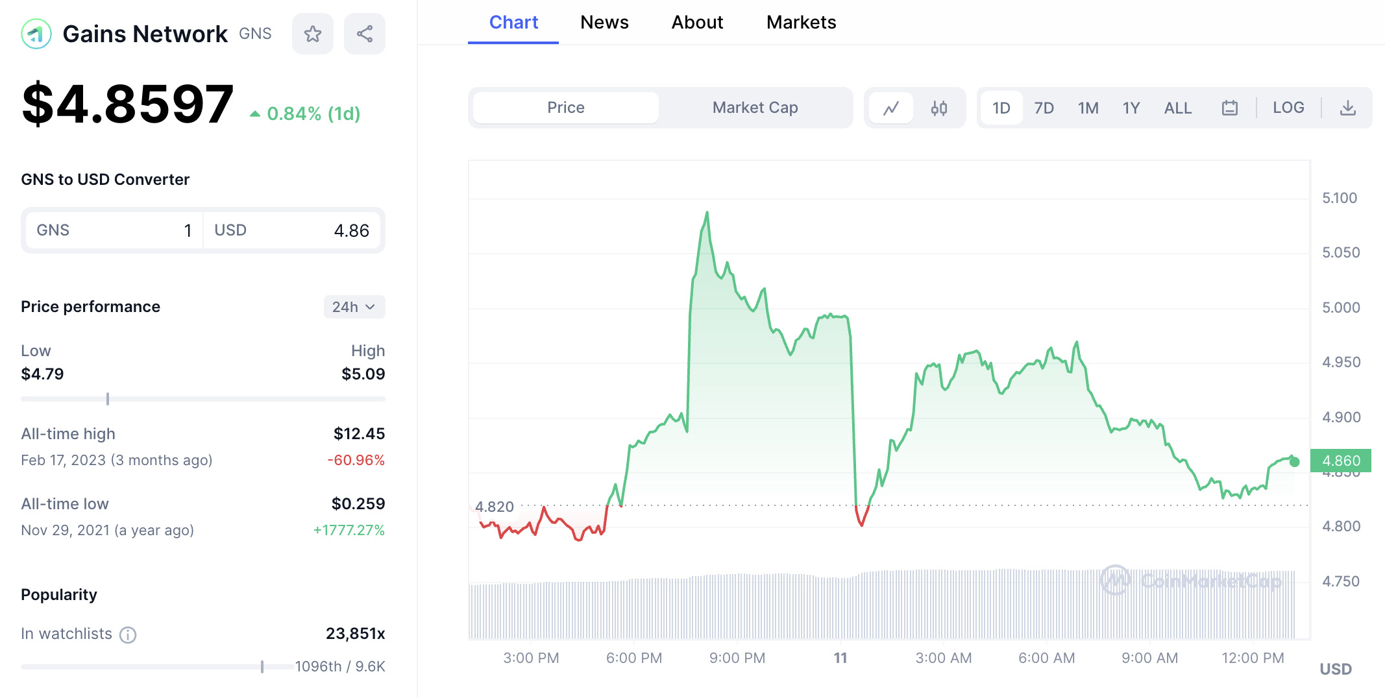Select the 7D chart timeframe
The image size is (1385, 698).
1044,108
